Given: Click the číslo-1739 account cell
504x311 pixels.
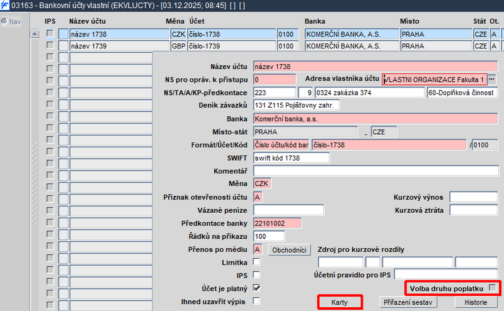Looking at the screenshot, I should pyautogui.click(x=231, y=46).
